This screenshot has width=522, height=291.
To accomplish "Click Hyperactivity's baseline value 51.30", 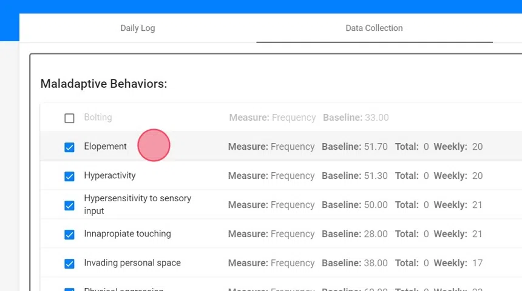I will [376, 175].
